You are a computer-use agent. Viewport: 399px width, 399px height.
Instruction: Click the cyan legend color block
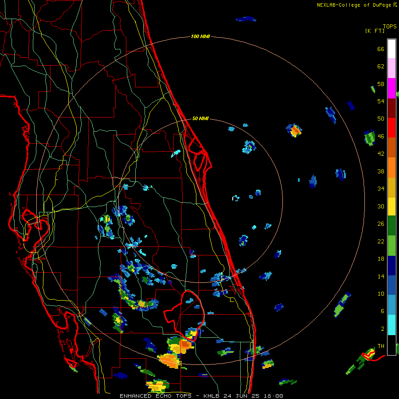391,325
